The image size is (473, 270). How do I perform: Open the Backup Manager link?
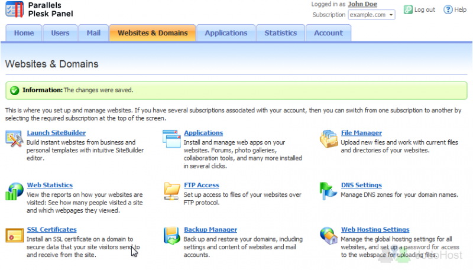pos(210,229)
